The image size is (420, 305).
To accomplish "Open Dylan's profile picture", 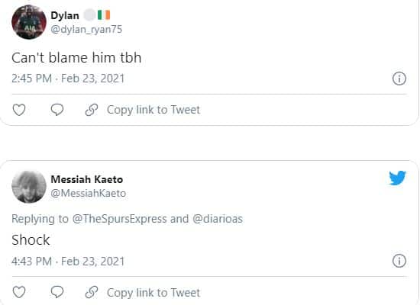I will pyautogui.click(x=29, y=22).
